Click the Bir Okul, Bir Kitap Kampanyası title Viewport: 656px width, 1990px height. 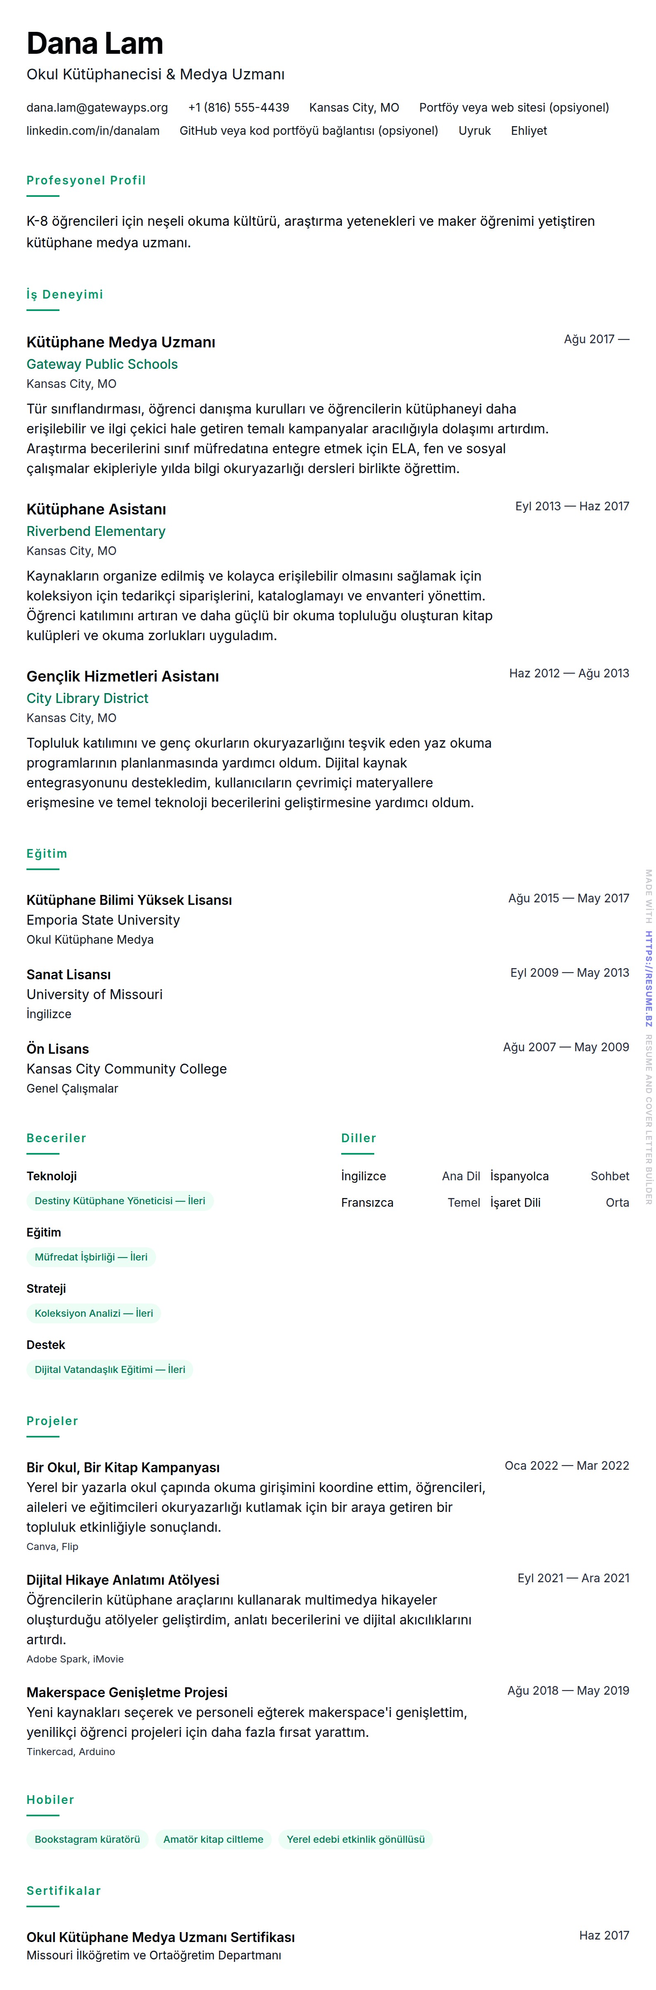(x=123, y=1467)
